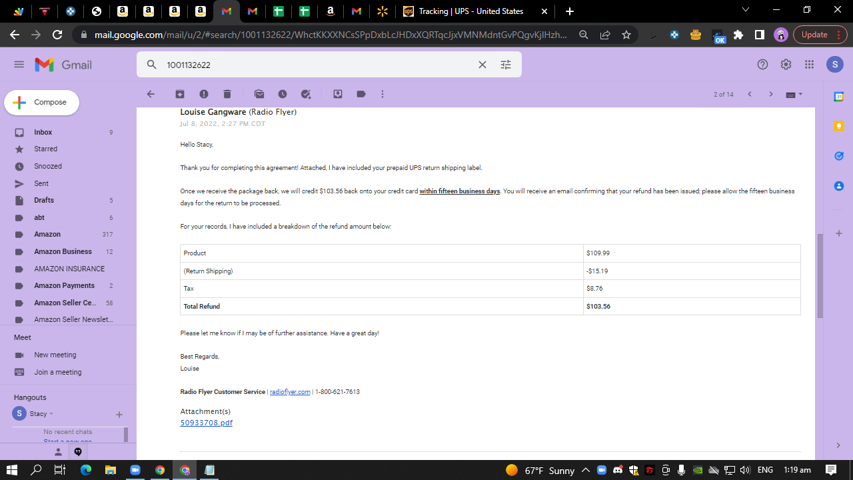Add this email to Tasks
Viewport: 853px width, 480px height.
(x=306, y=95)
